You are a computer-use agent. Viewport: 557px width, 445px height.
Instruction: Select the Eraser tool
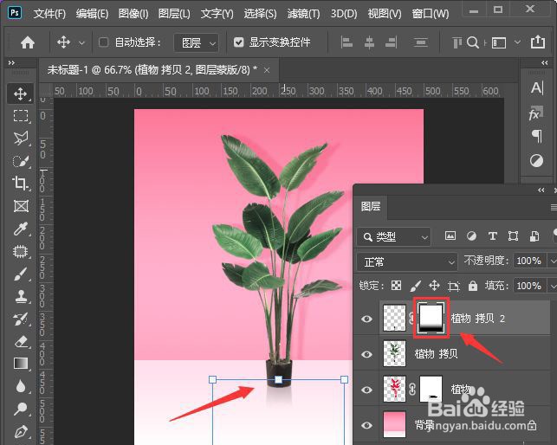(20, 342)
